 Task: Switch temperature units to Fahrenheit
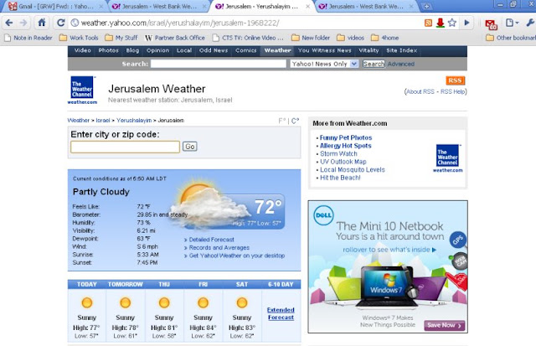pos(282,121)
